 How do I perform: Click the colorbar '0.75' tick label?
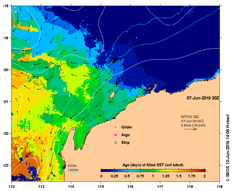140,176
